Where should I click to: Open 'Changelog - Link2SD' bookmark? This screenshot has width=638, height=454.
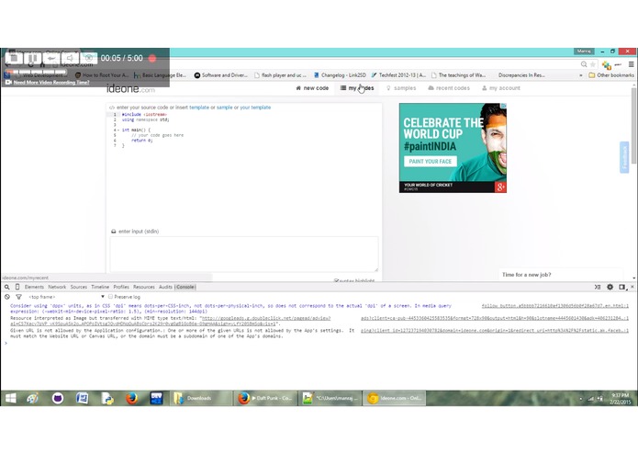point(340,75)
